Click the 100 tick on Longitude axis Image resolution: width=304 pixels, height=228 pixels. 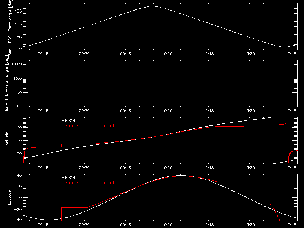click(18, 128)
